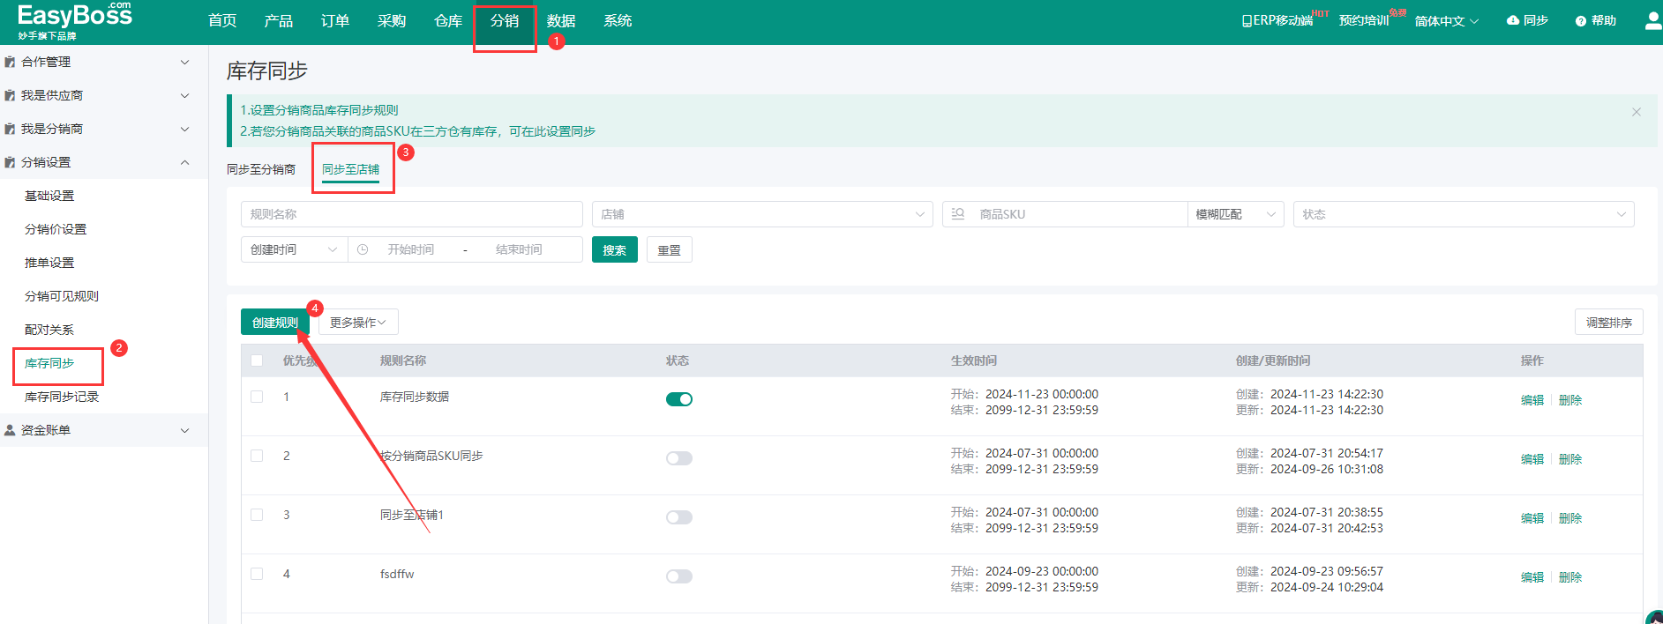The width and height of the screenshot is (1663, 624).
Task: Go to 首页 in top navigation
Action: pyautogui.click(x=222, y=20)
